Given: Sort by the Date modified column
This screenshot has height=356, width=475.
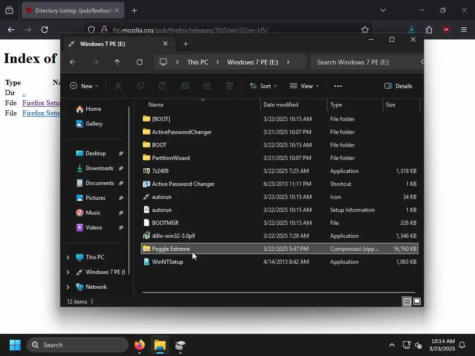Looking at the screenshot, I should 281,104.
